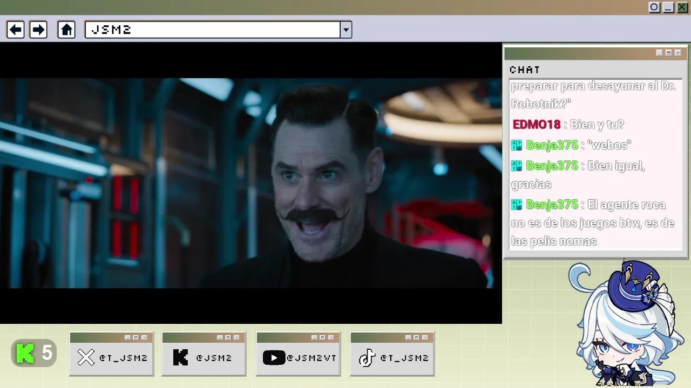Click the forward arrow navigation icon
This screenshot has height=388, width=691.
pos(38,30)
